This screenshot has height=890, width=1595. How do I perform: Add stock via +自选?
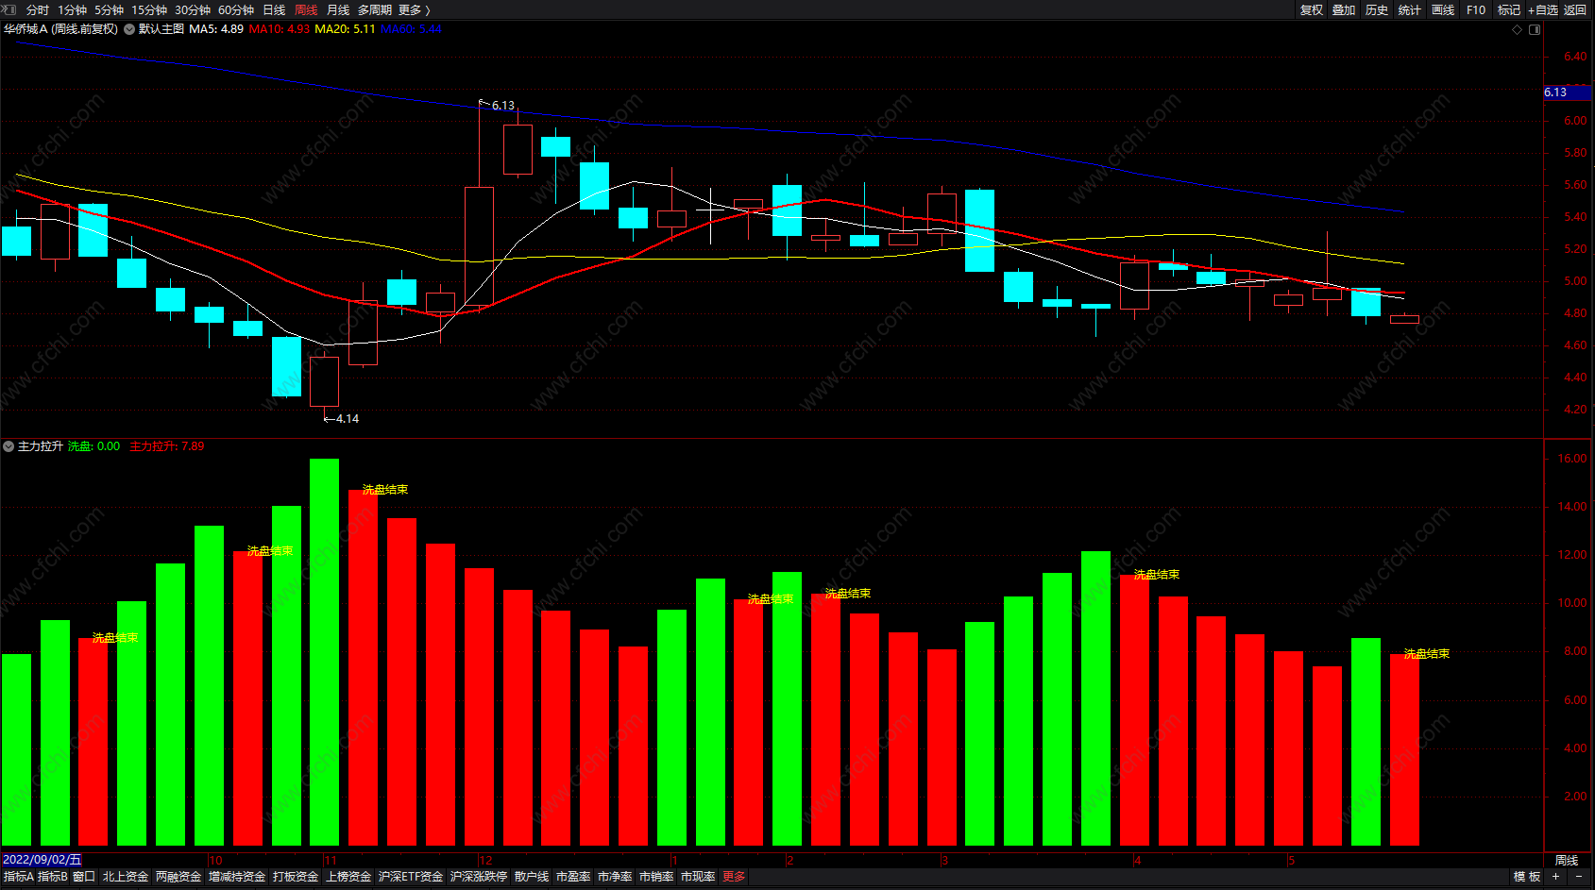(x=1543, y=9)
